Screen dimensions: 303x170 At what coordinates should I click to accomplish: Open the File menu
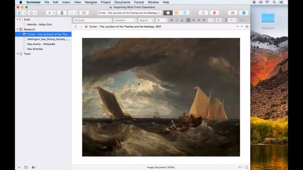(46, 2)
